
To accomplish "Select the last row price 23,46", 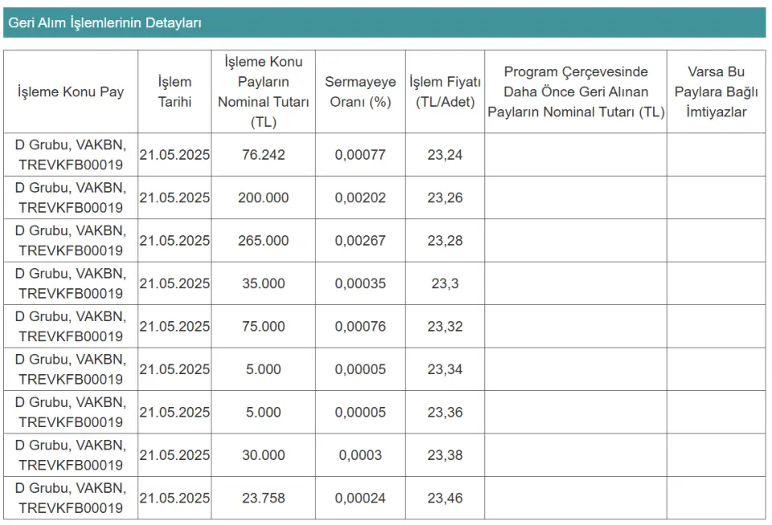I will (445, 498).
